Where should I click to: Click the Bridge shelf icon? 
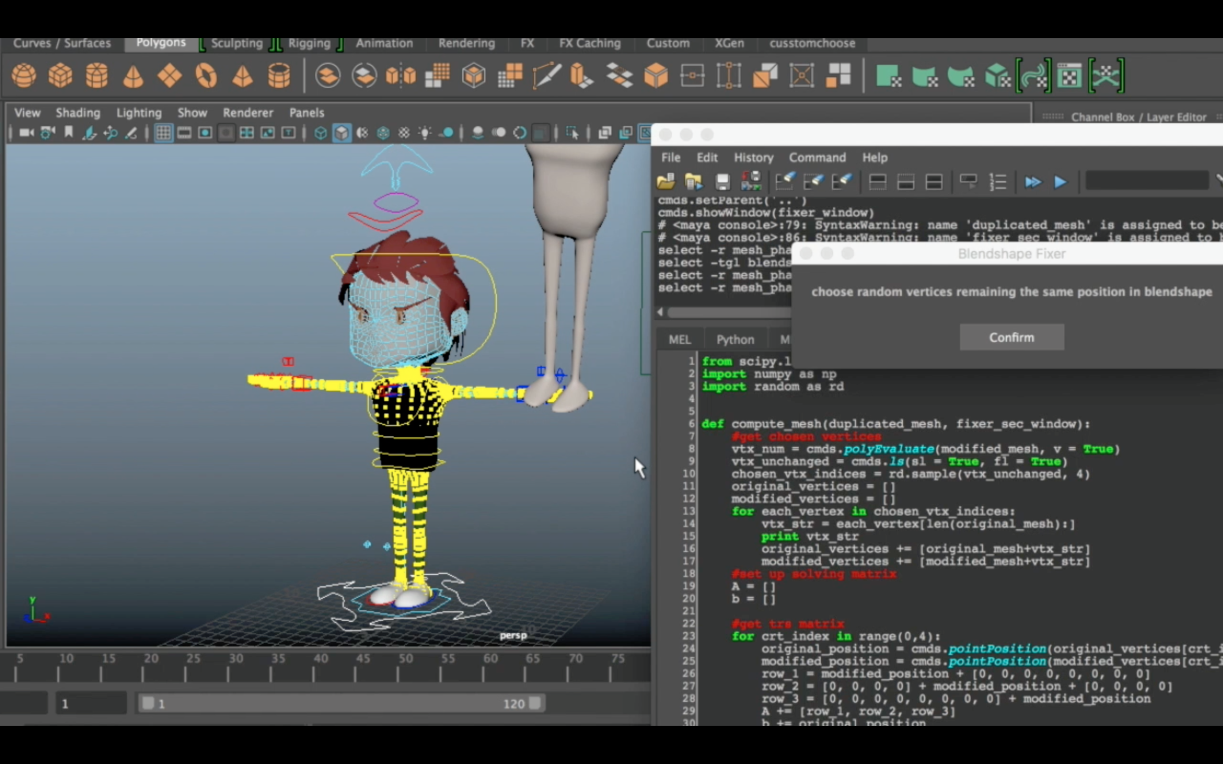(619, 76)
